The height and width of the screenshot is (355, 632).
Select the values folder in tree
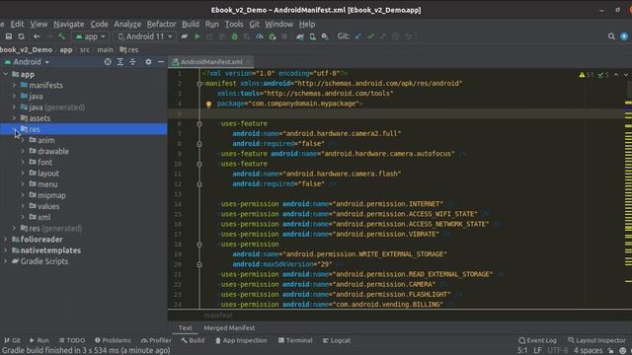point(48,206)
